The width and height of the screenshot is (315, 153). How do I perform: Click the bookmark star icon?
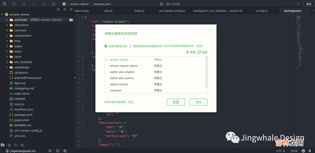[44, 4]
